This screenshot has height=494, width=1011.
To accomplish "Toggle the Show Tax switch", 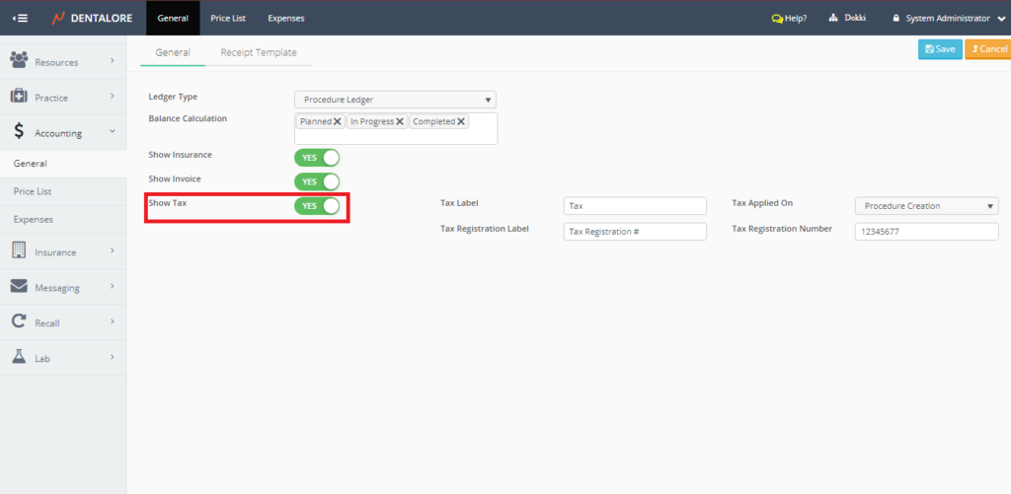I will click(317, 206).
